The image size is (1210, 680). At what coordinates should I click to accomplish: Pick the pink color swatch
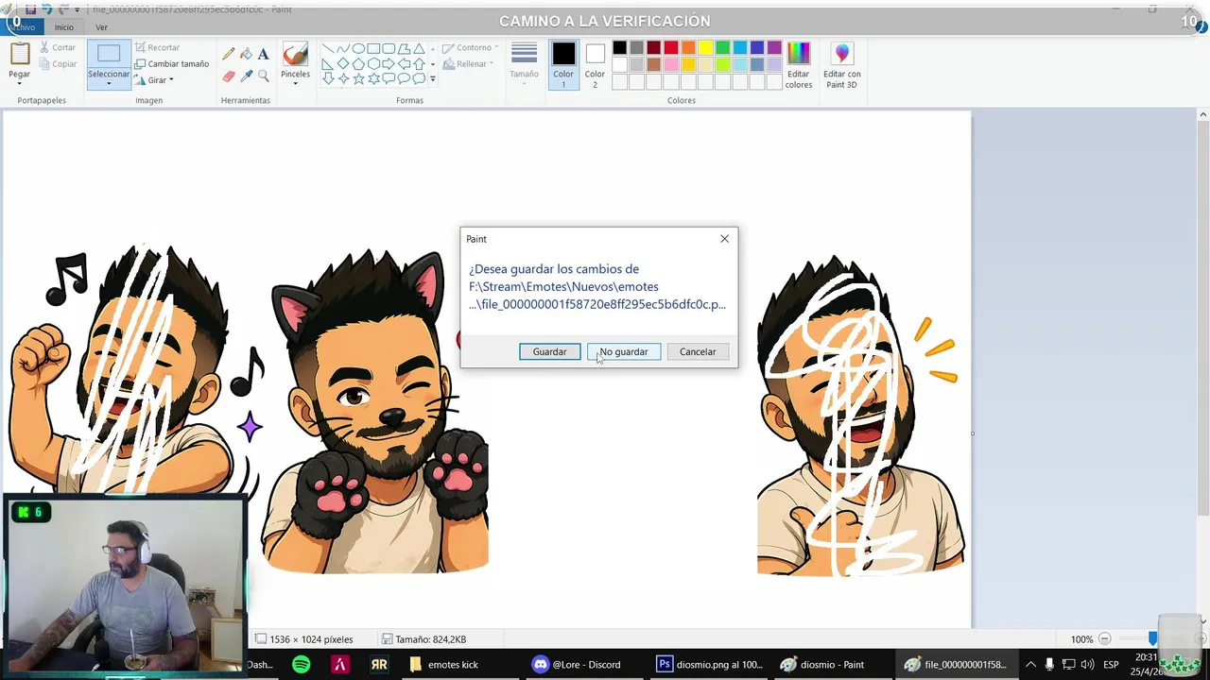671,65
